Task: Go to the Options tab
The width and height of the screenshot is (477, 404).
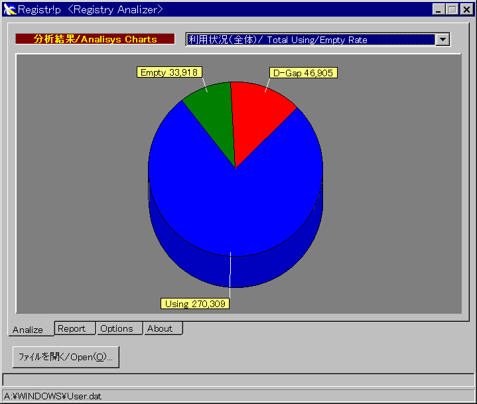Action: click(x=117, y=328)
